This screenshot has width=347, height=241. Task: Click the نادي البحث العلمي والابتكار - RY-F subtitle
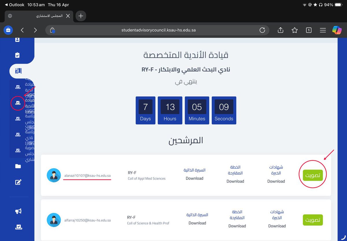click(186, 70)
